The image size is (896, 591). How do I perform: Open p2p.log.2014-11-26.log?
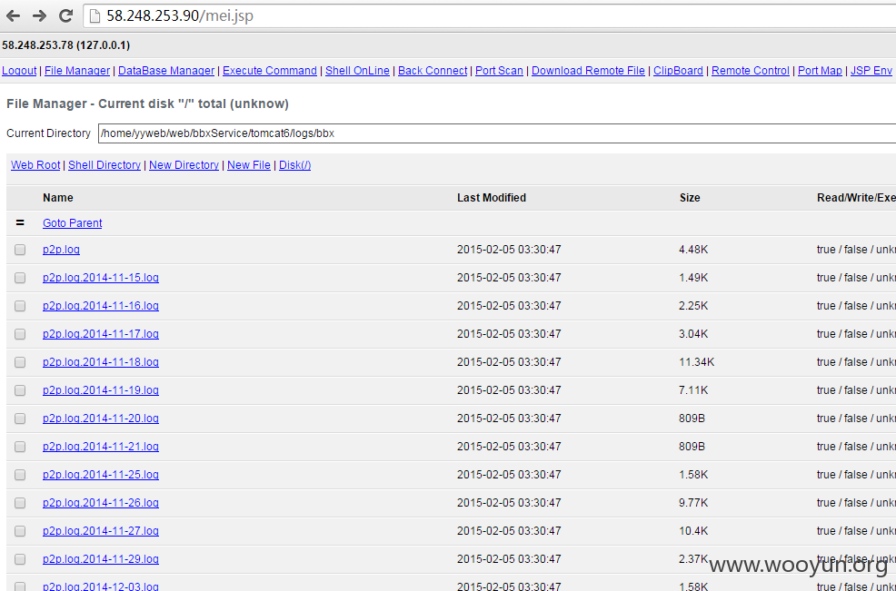(101, 503)
